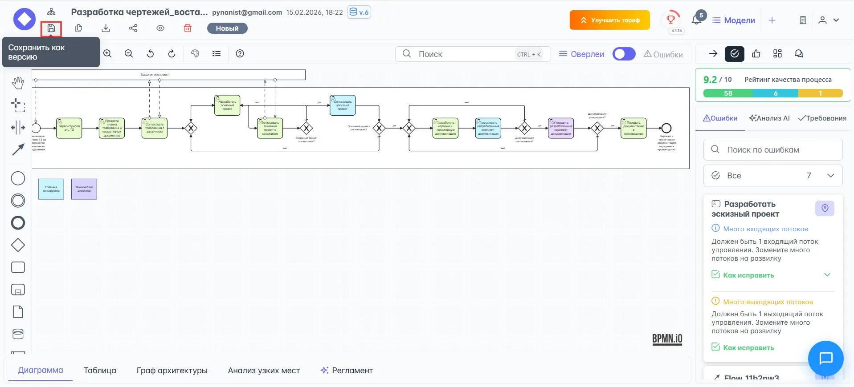This screenshot has height=387, width=854.
Task: Click the zoom in magnifier
Action: [107, 54]
